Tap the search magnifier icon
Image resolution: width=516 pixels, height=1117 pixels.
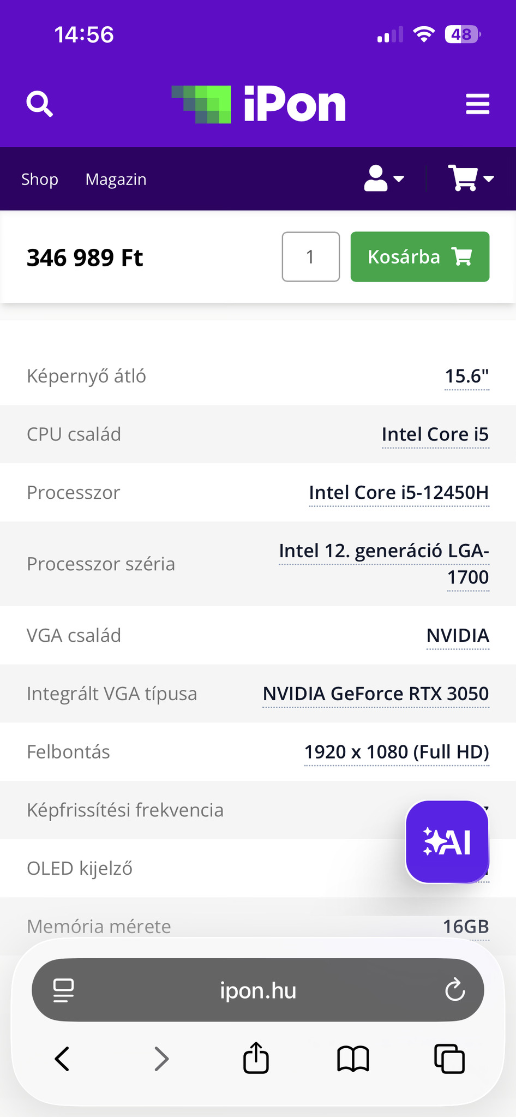(40, 104)
